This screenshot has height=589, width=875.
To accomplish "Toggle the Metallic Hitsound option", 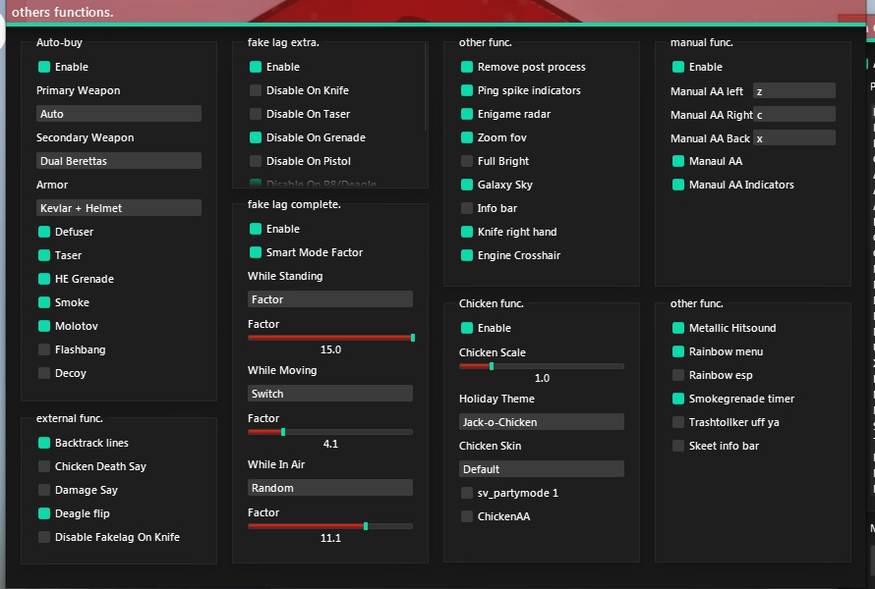I will 678,328.
